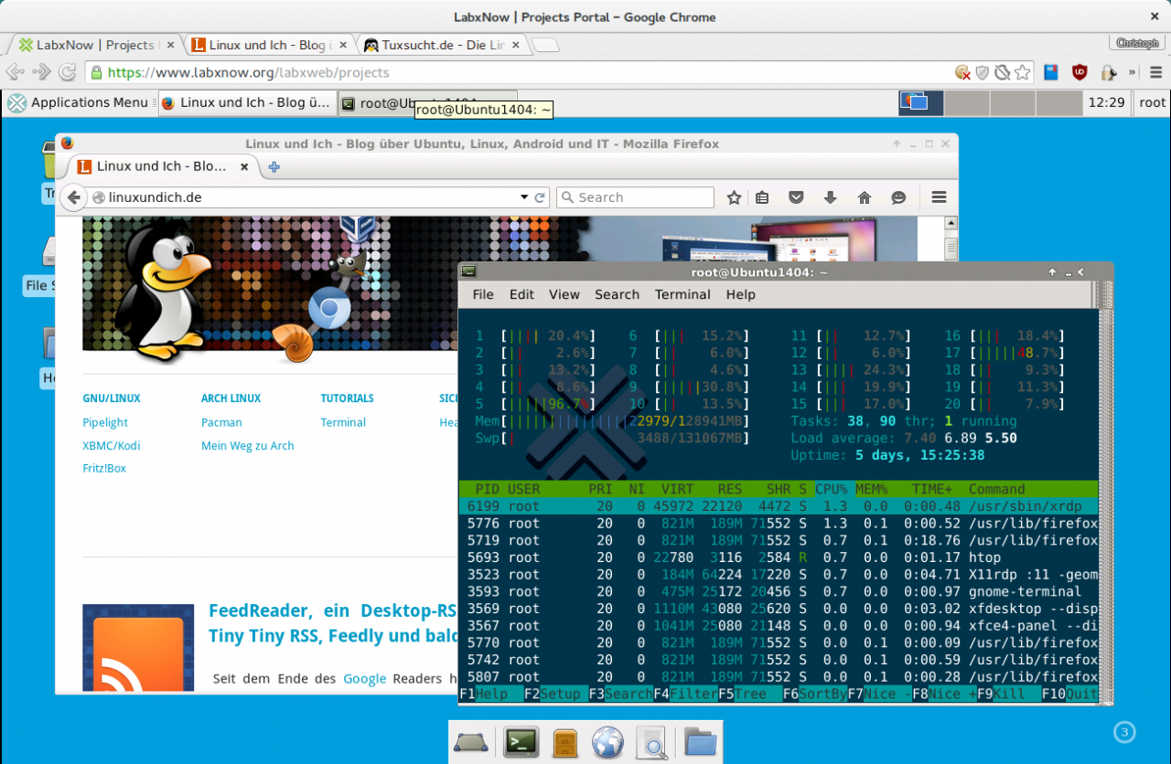Image resolution: width=1171 pixels, height=764 pixels.
Task: Click the green padlock site info icon
Action: coord(95,72)
